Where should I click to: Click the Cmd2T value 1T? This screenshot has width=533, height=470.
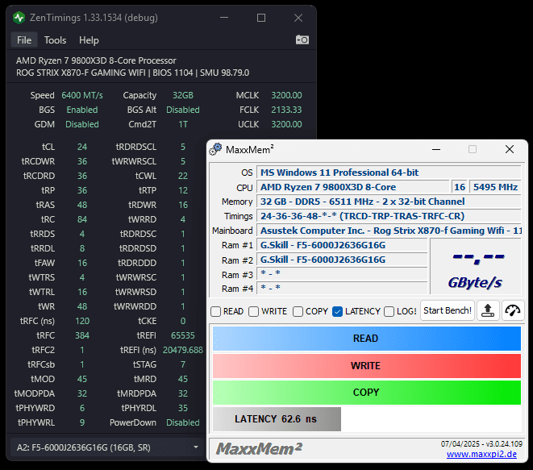pyautogui.click(x=183, y=124)
